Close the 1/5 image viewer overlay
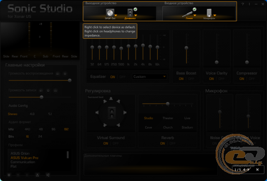The height and width of the screenshot is (181, 267). (257, 170)
